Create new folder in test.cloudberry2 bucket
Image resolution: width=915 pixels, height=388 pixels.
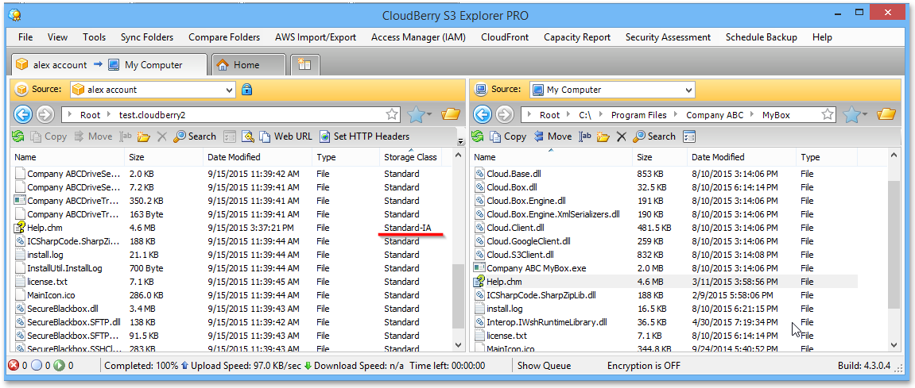tap(144, 137)
